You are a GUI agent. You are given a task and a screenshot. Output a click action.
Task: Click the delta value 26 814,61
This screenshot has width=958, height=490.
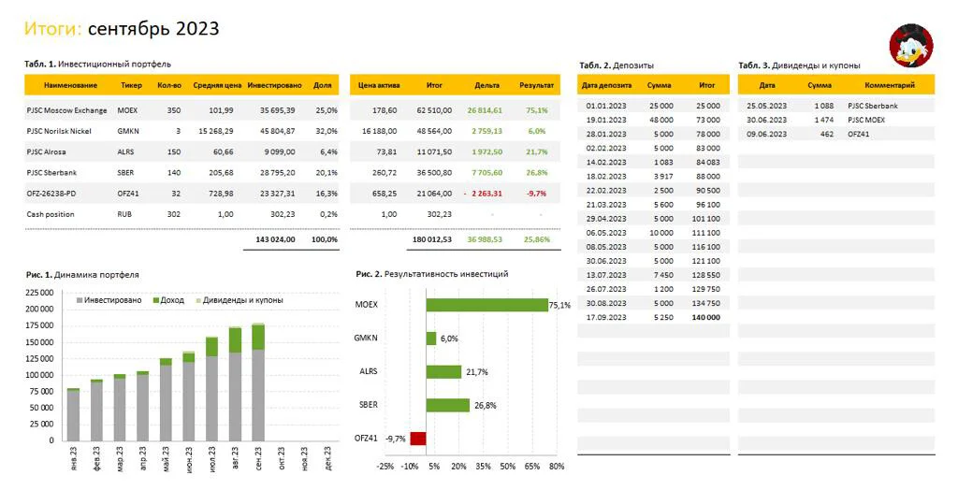point(486,110)
